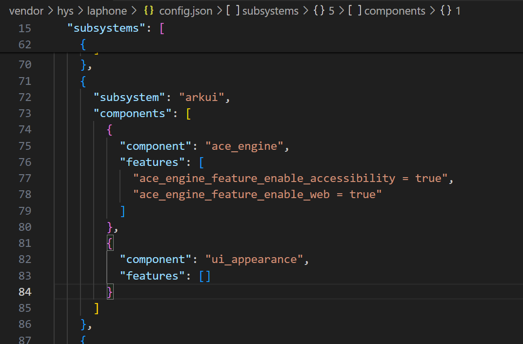Click "component" key on line 82
The image size is (523, 344).
pyautogui.click(x=156, y=260)
